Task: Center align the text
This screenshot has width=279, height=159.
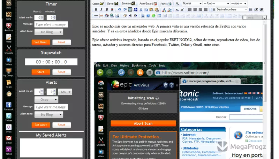Action: pyautogui.click(x=195, y=10)
